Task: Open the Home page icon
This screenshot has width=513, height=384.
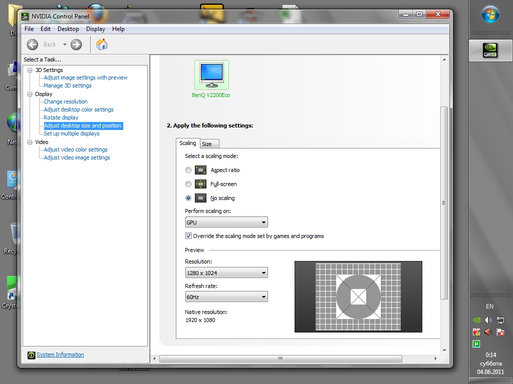Action: point(102,44)
